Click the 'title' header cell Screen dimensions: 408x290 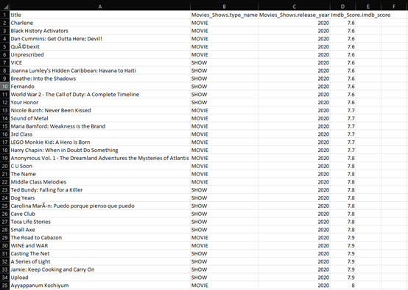click(x=100, y=15)
